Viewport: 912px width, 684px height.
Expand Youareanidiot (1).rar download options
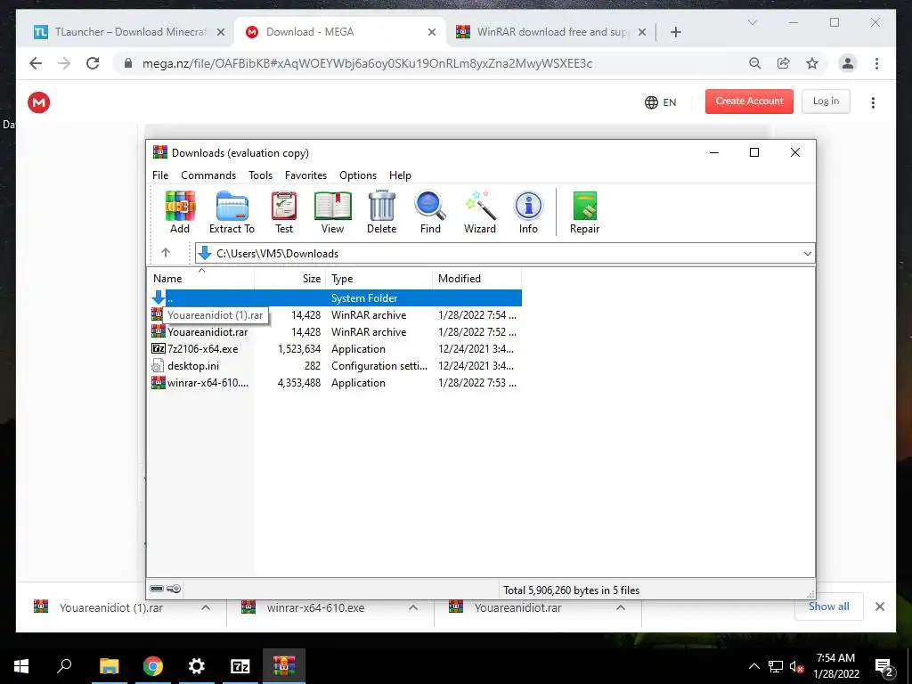coord(206,607)
